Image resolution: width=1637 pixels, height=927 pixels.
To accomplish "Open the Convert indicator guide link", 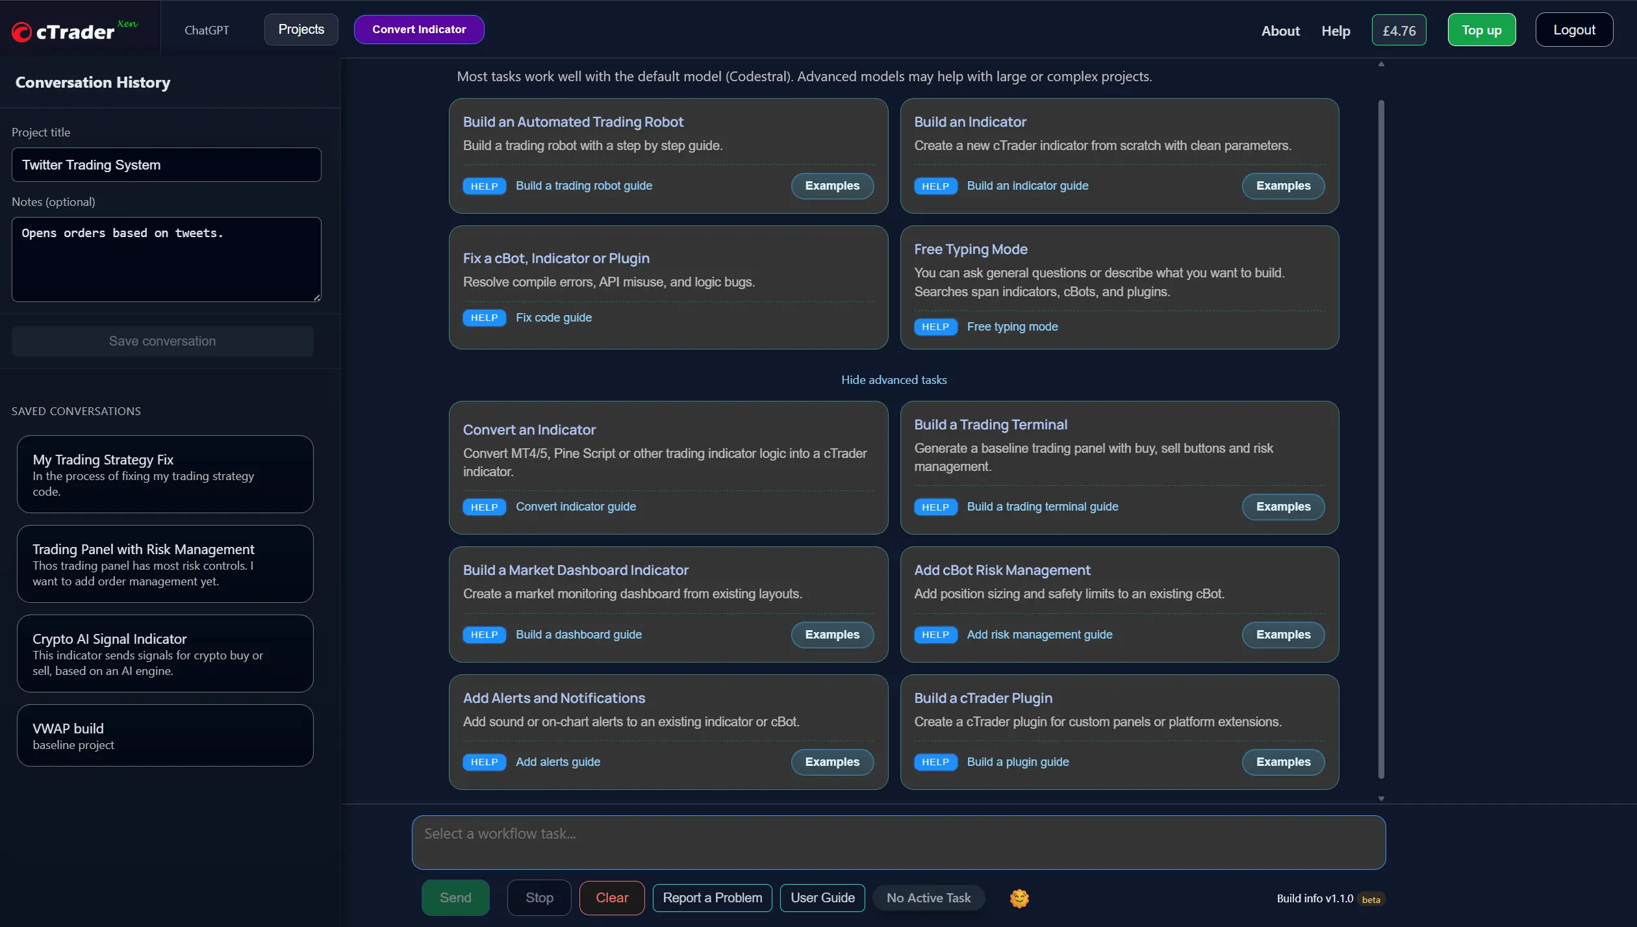I will [576, 507].
